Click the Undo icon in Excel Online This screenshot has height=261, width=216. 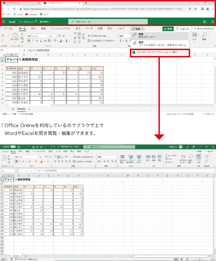pos(3,36)
